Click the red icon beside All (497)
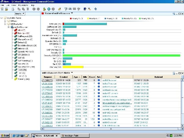This screenshot has width=184, height=138. [16, 30]
